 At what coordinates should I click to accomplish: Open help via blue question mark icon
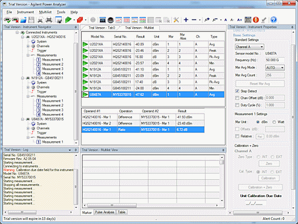tap(273, 20)
